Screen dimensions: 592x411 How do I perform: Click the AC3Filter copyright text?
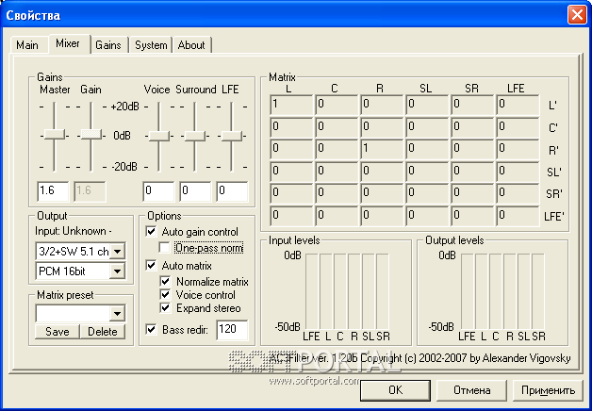pos(419,358)
